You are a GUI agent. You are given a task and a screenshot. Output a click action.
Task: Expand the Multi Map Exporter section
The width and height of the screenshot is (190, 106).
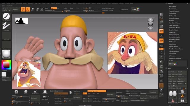pos(174,39)
